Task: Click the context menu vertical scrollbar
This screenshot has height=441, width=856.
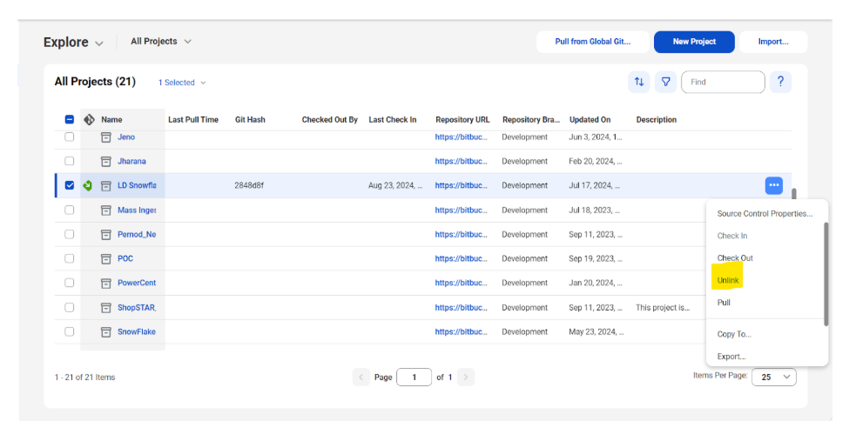Action: pos(826,274)
